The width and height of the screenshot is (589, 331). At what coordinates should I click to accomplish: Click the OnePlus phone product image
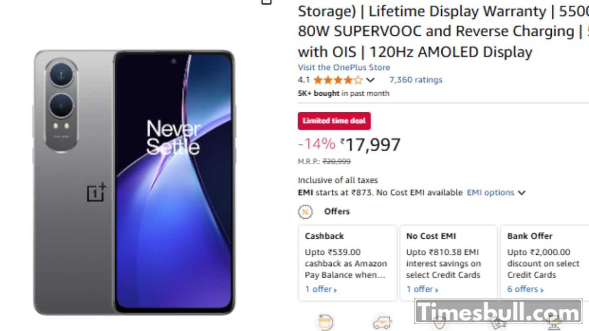[x=134, y=182]
